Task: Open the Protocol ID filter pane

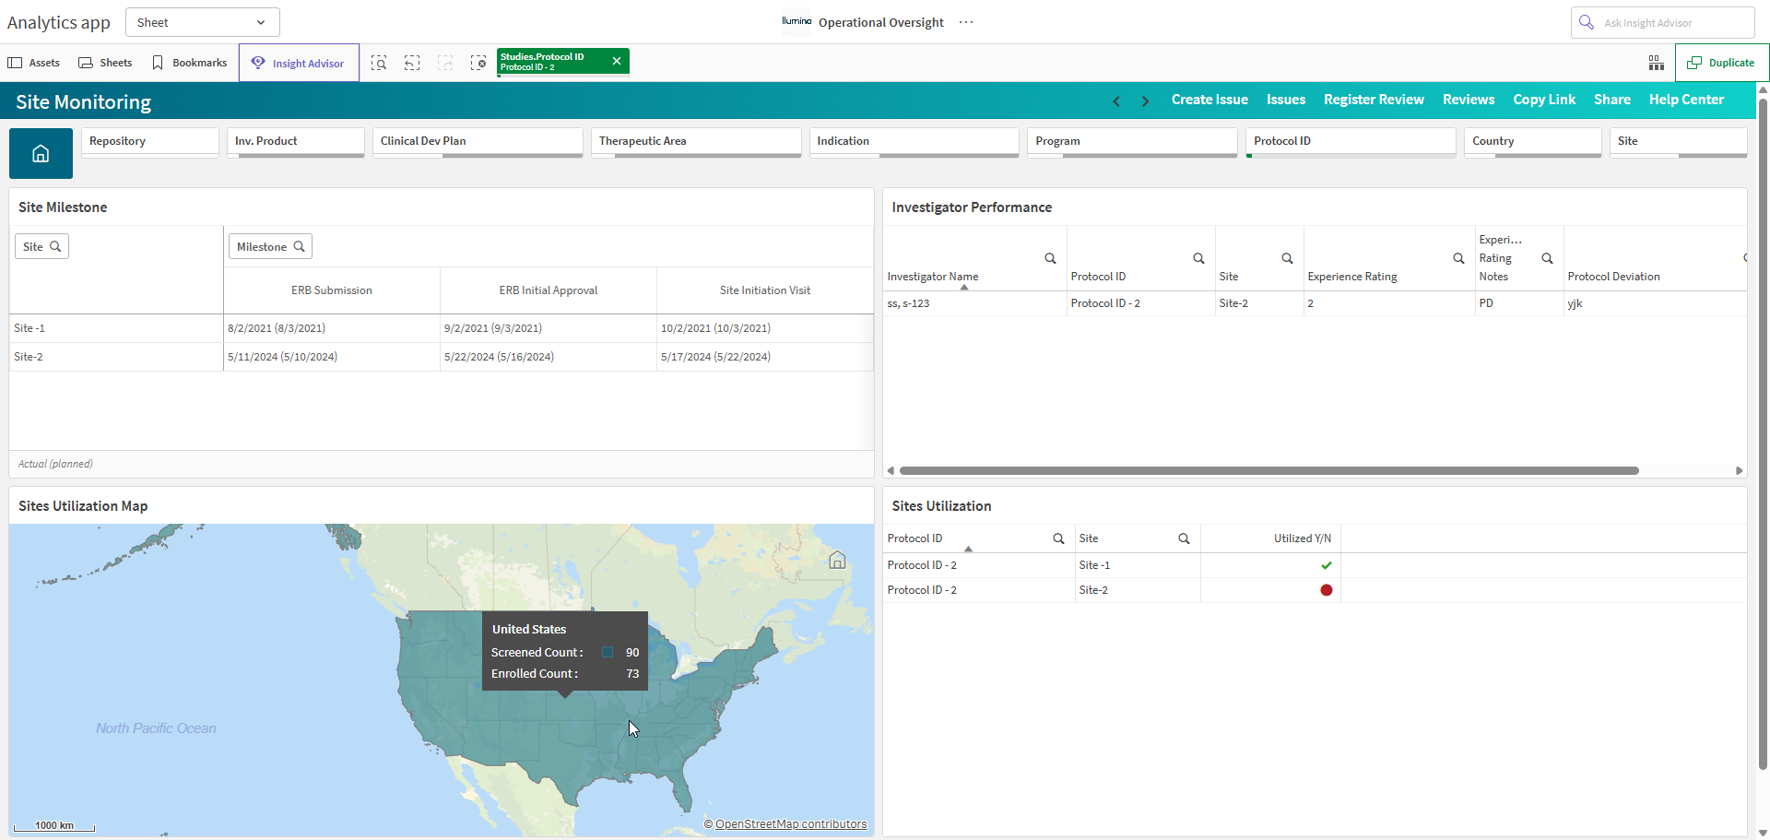Action: click(1351, 142)
